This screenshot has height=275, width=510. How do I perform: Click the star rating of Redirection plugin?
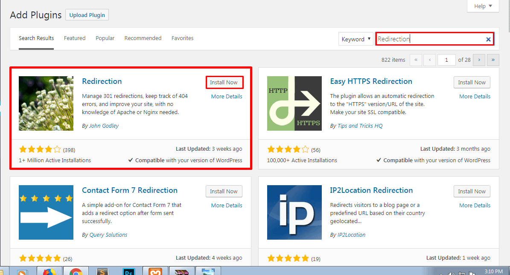40,149
